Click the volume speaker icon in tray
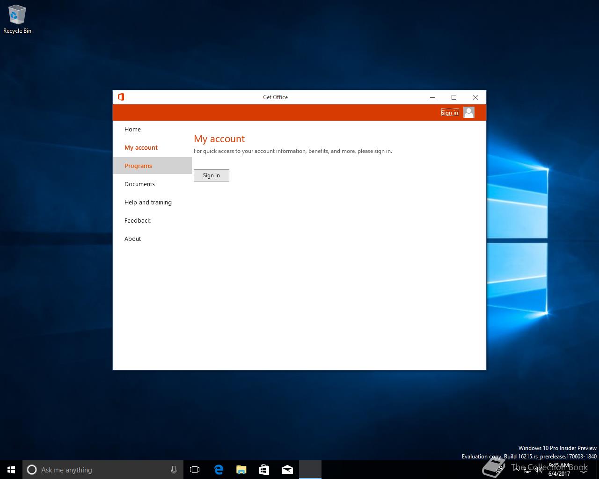 coord(538,470)
